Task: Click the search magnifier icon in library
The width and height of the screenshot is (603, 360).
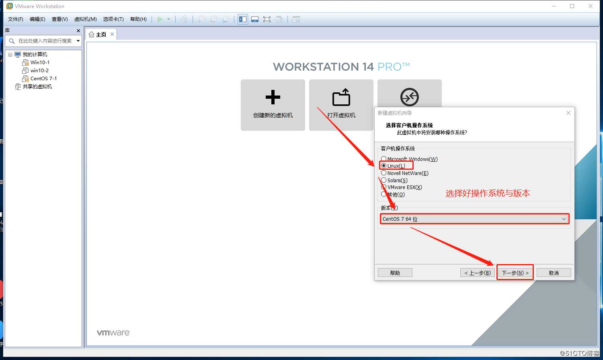Action: 12,41
